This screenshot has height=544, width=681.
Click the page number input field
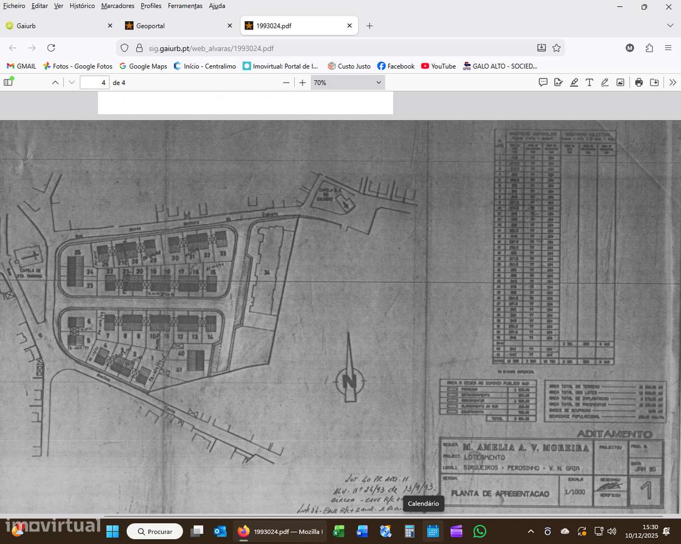(x=94, y=83)
